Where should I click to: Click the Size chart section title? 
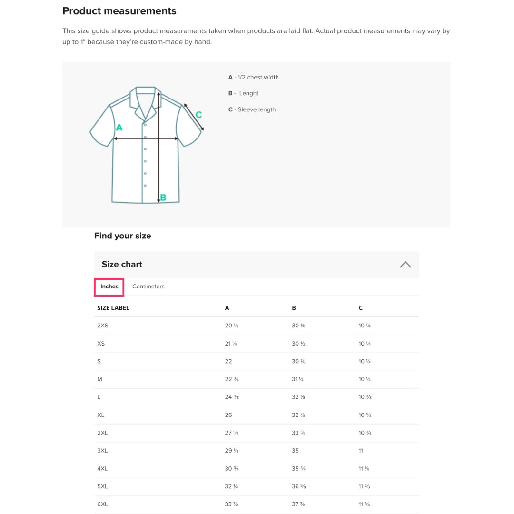[x=122, y=265]
